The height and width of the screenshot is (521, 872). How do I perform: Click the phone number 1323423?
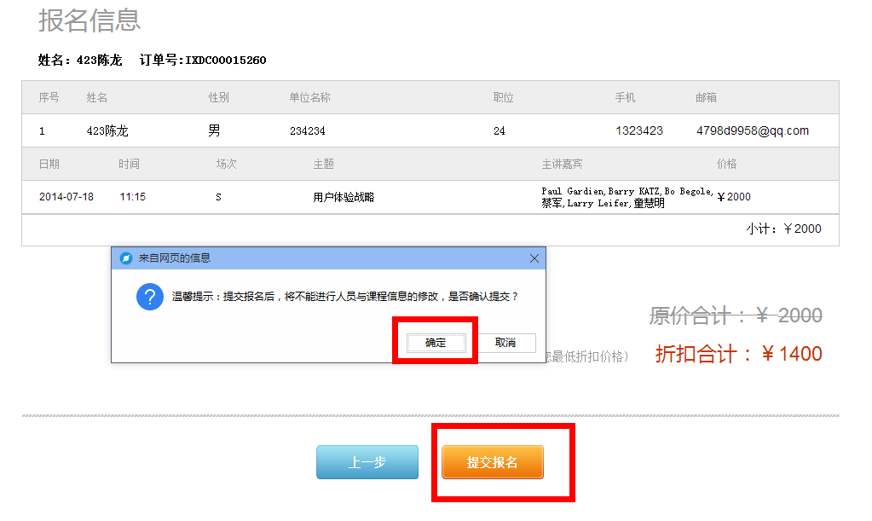[x=638, y=131]
